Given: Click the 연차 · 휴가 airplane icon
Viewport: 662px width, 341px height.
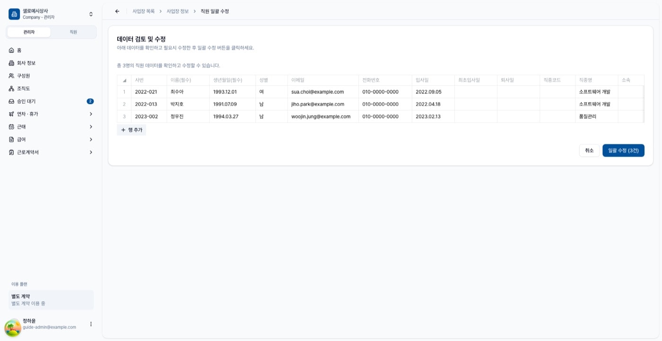Looking at the screenshot, I should coord(12,114).
